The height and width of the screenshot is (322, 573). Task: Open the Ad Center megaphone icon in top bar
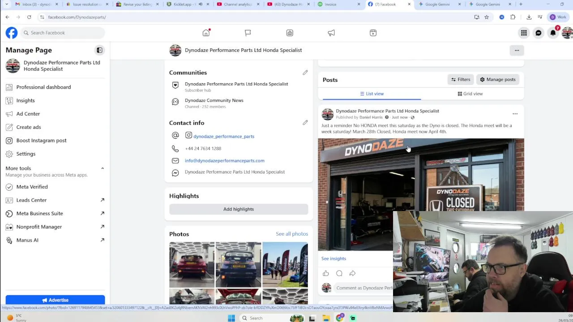(331, 33)
